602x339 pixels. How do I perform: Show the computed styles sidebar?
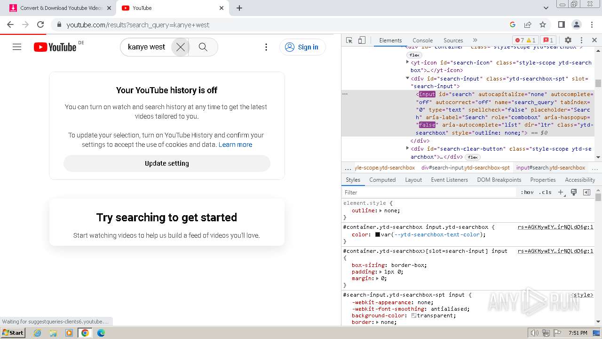(x=586, y=192)
